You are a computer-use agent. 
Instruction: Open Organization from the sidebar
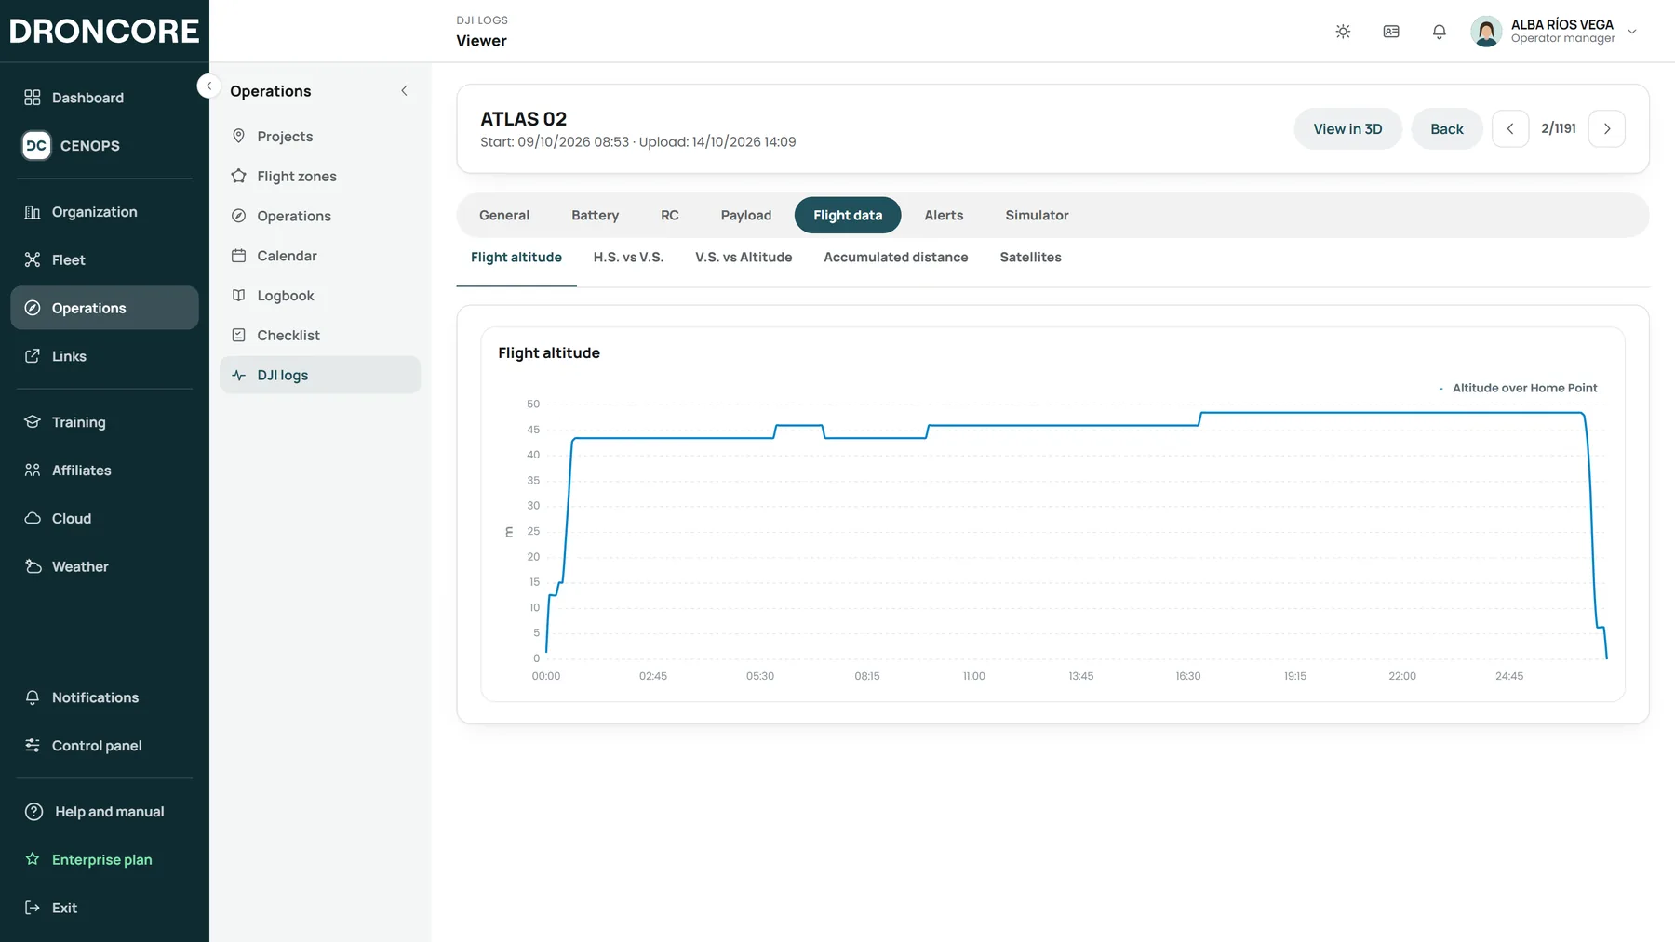pyautogui.click(x=104, y=212)
